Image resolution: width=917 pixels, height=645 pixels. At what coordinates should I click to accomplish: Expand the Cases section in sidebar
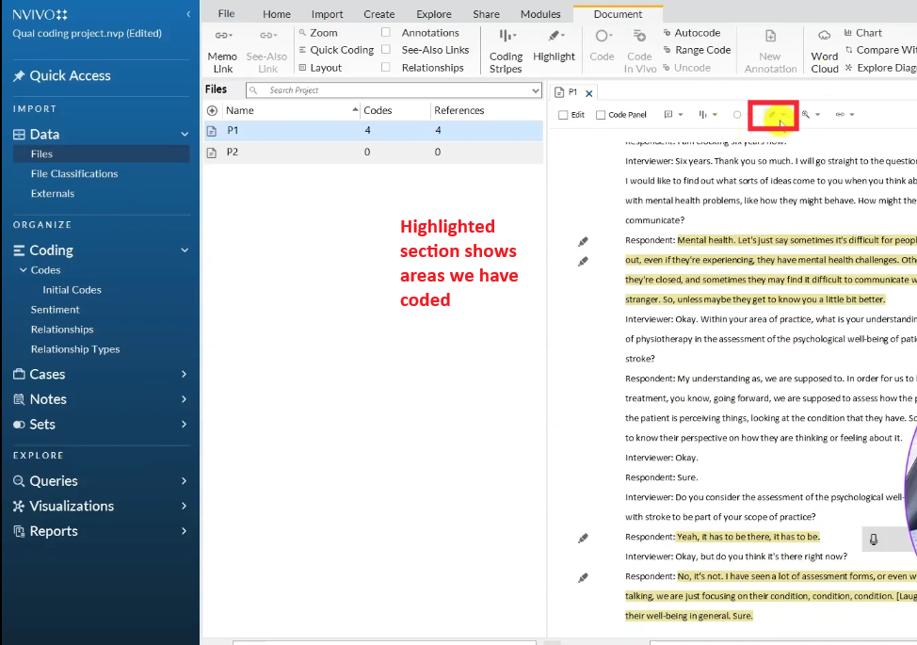coord(185,375)
